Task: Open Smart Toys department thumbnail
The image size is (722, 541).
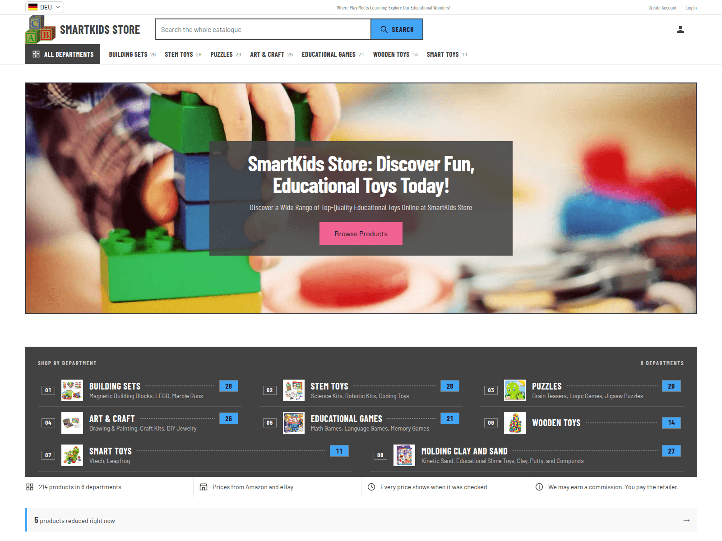Action: point(72,455)
